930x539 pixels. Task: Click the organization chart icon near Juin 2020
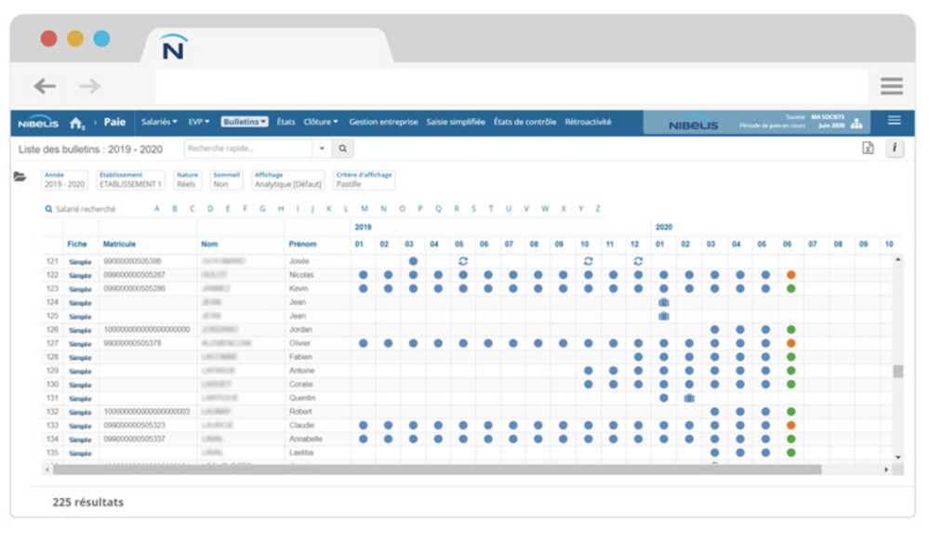pyautogui.click(x=857, y=123)
